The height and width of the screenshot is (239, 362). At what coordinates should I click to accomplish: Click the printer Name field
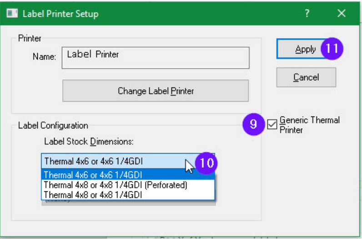tap(156, 58)
